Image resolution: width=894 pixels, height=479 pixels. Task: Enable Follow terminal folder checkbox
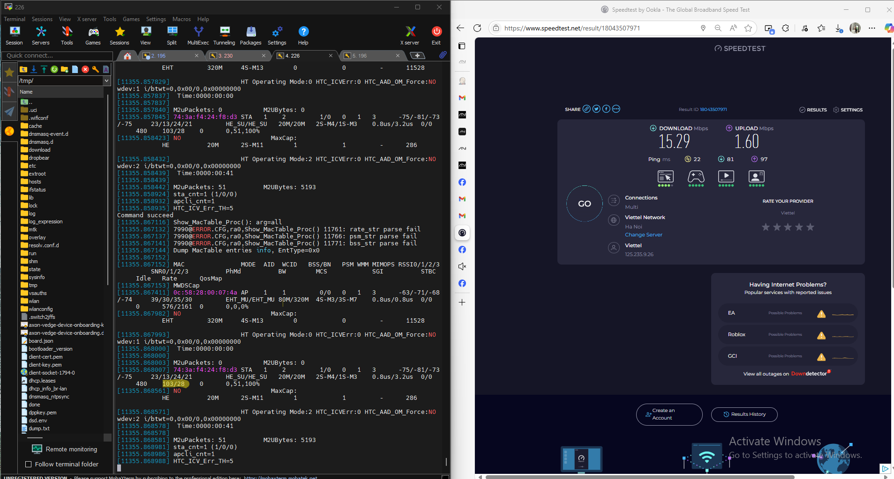[29, 464]
